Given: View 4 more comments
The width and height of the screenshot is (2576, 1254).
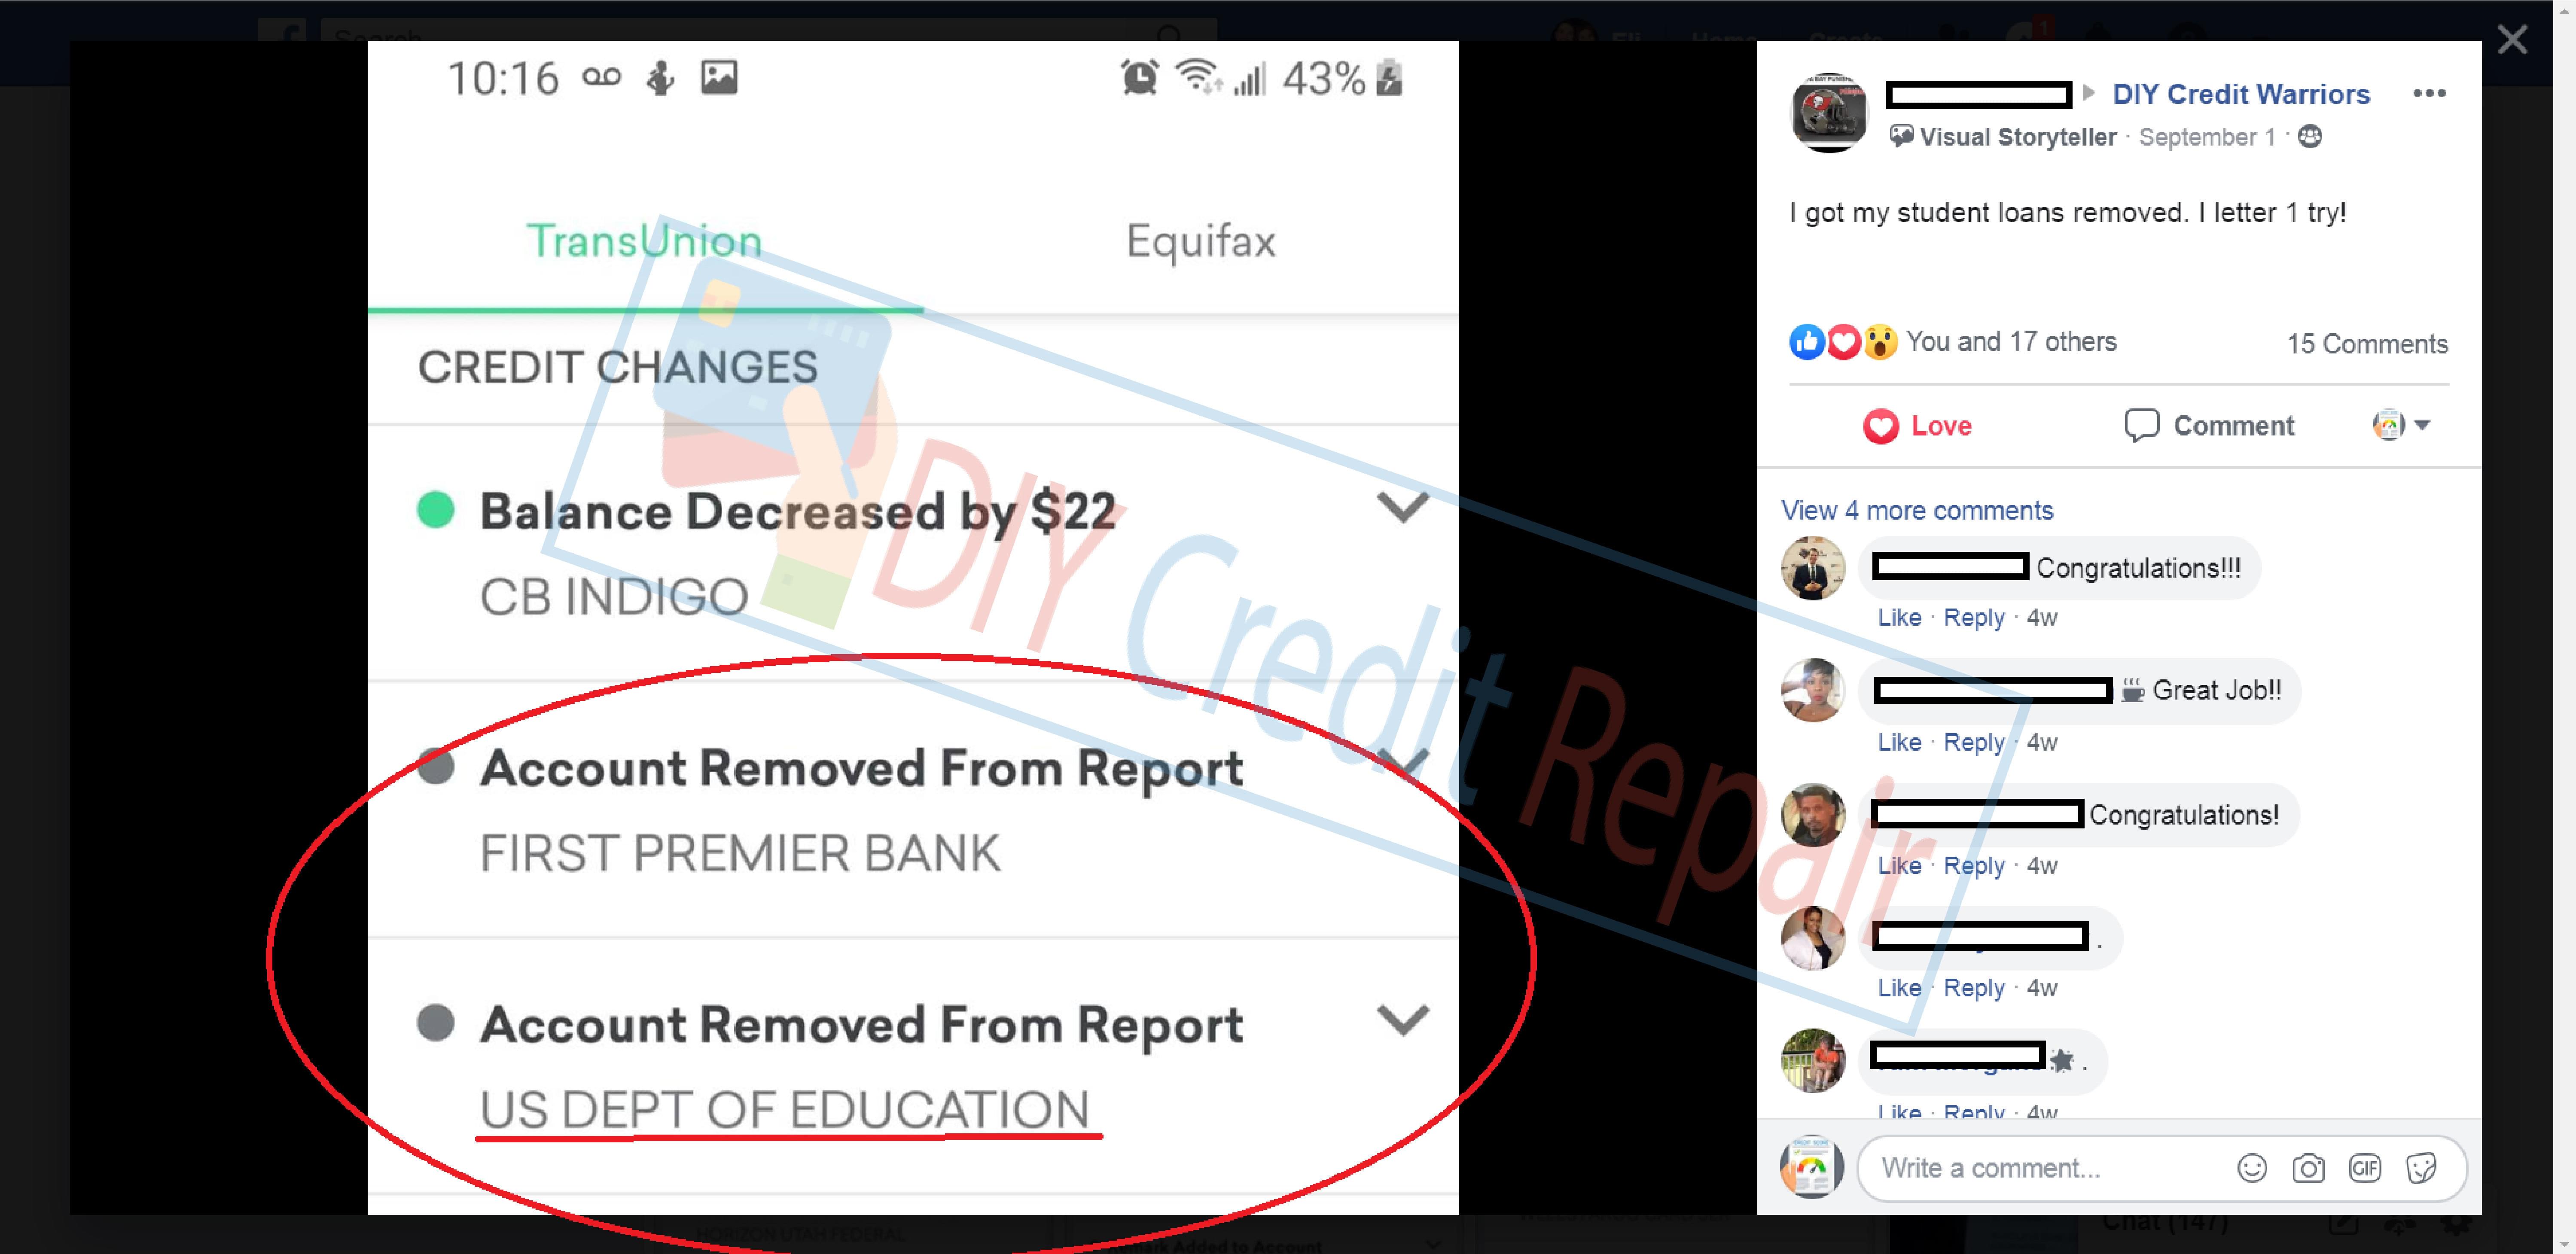Looking at the screenshot, I should point(1916,510).
